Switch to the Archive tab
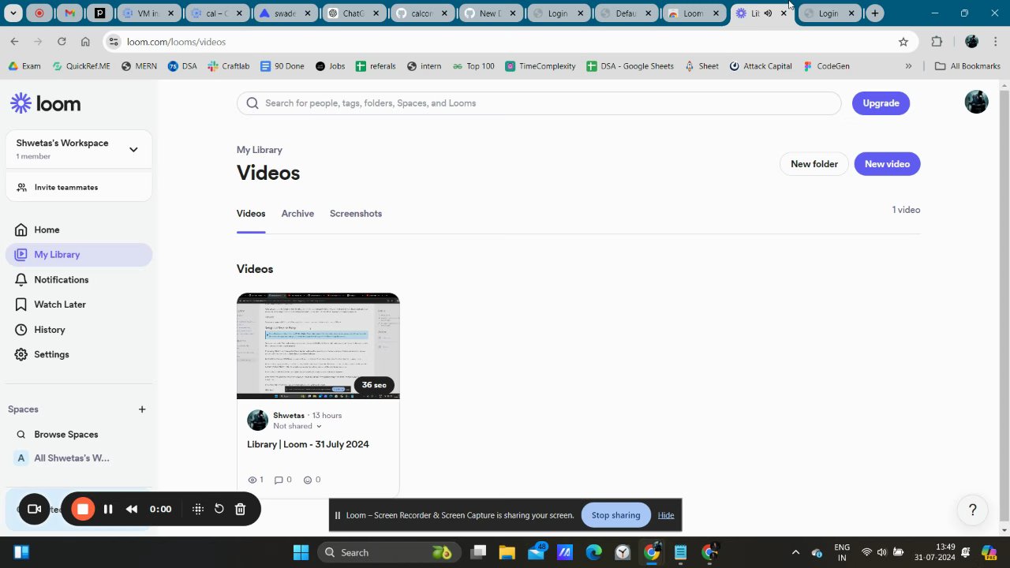This screenshot has width=1010, height=568. click(297, 214)
